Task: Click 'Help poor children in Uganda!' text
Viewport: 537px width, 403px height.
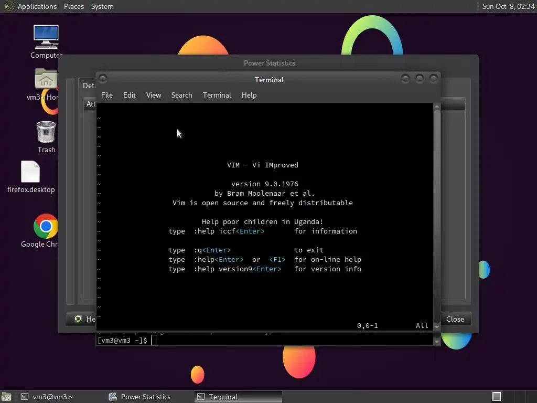Action: pos(262,222)
